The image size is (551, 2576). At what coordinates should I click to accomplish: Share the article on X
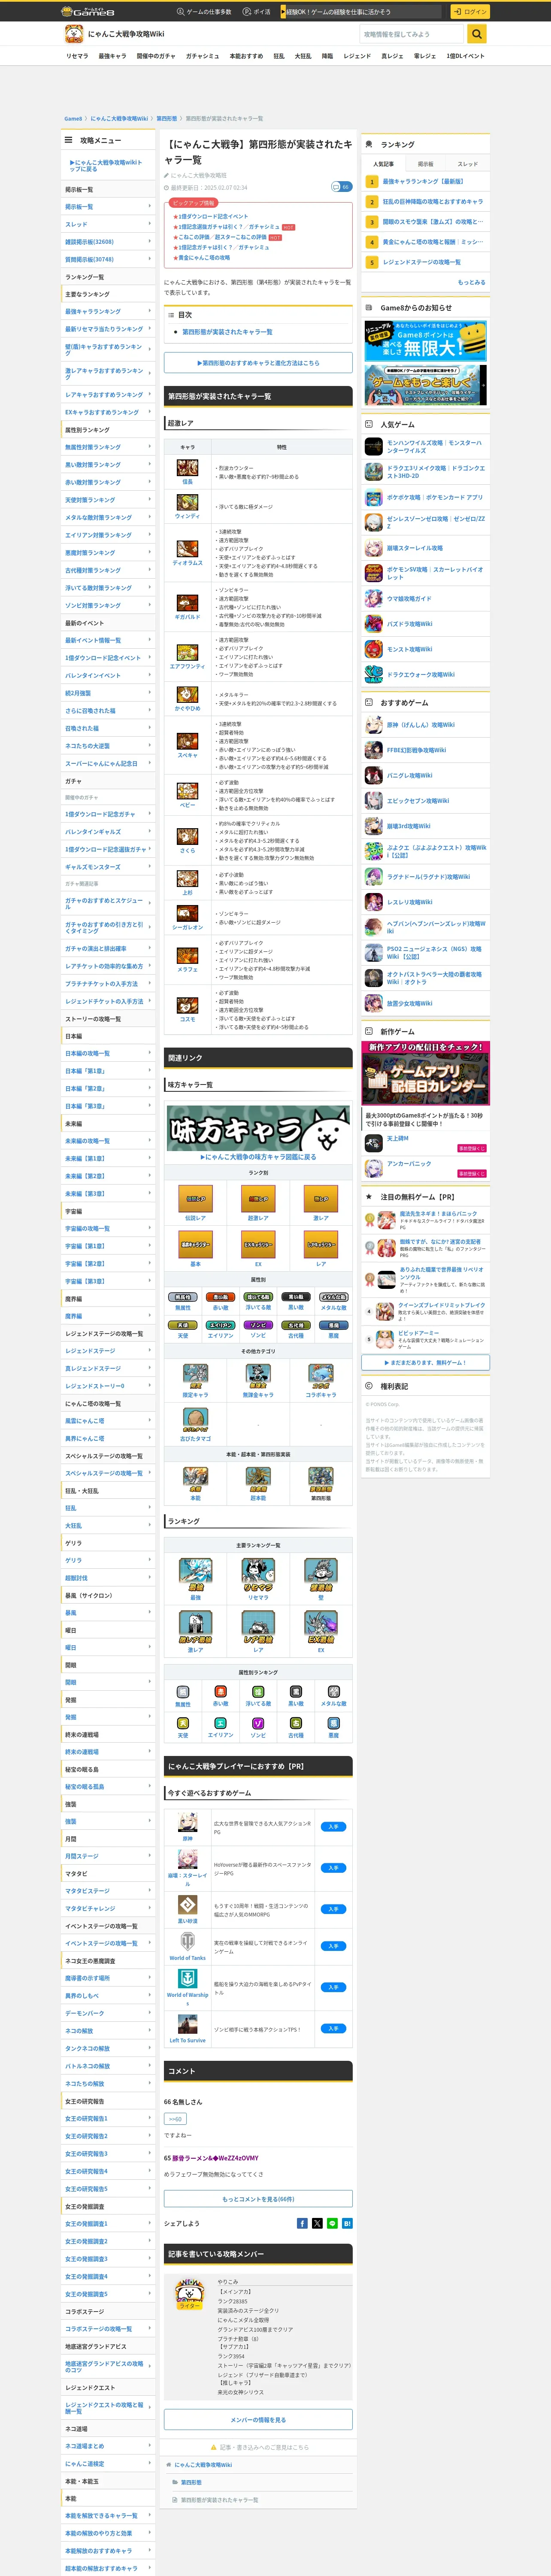(317, 2223)
